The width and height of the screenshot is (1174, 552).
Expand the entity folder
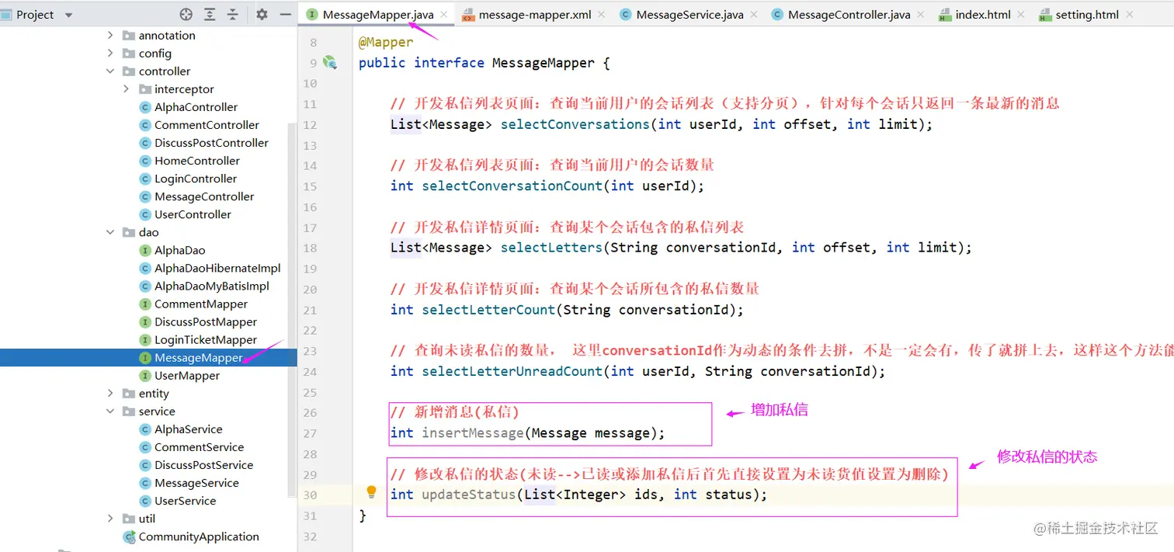coord(110,394)
